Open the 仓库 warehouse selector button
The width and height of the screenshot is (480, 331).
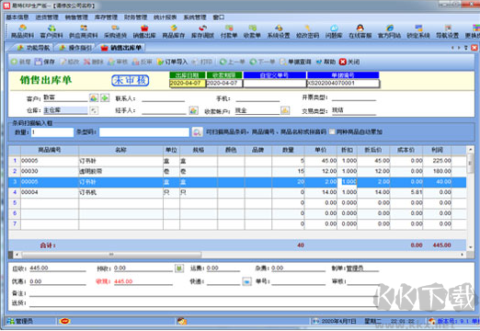(x=94, y=110)
